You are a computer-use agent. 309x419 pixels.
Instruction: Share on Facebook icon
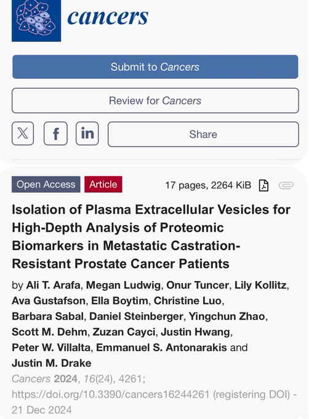click(55, 133)
